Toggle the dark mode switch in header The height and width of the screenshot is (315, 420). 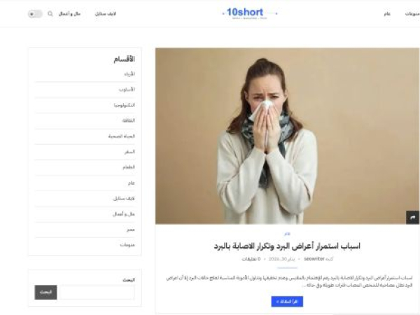(x=36, y=14)
